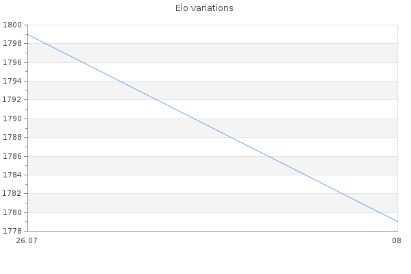Screen dimensions: 411x274
Task: Click the Elo line's ending point at 1779
Action: 397,221
